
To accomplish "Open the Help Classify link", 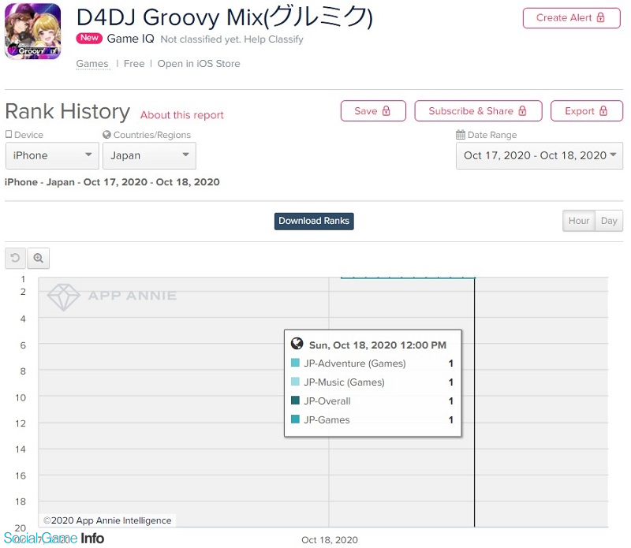I will click(274, 39).
